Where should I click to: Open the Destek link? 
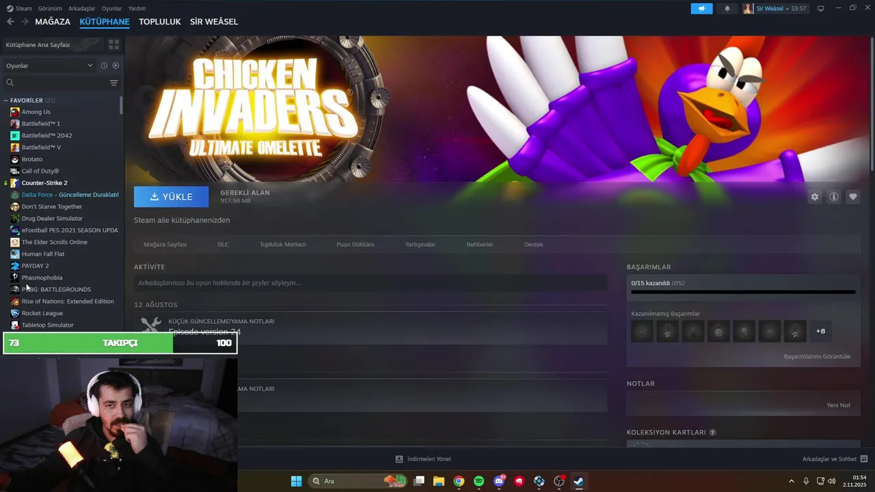(534, 245)
